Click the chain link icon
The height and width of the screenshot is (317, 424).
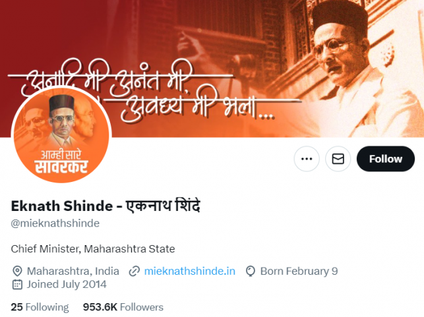[135, 271]
